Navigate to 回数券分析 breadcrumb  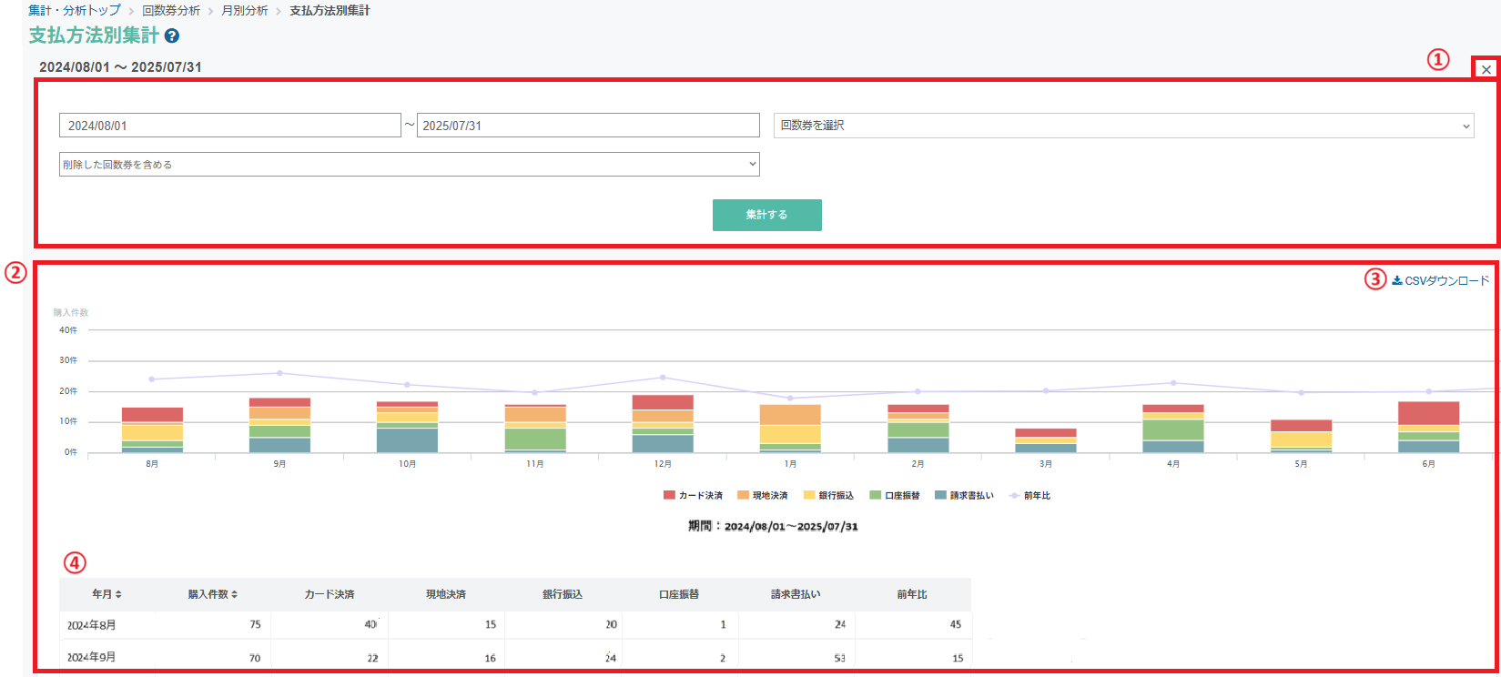(x=171, y=11)
